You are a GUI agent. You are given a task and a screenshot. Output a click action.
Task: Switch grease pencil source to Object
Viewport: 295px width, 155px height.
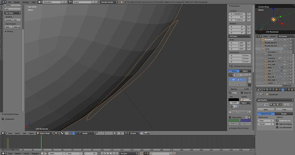[245, 71]
